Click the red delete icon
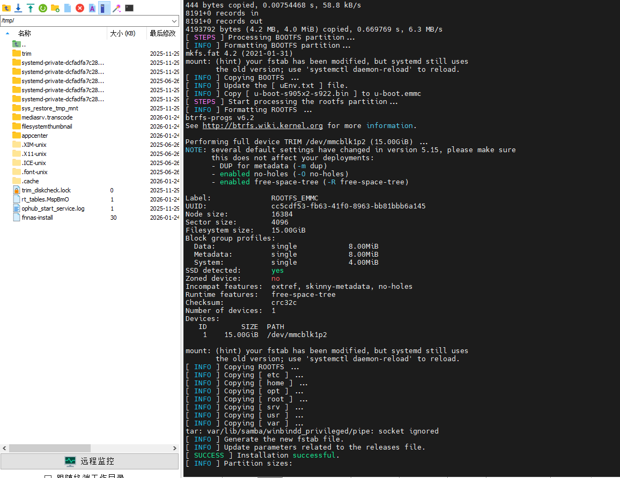 pyautogui.click(x=80, y=8)
